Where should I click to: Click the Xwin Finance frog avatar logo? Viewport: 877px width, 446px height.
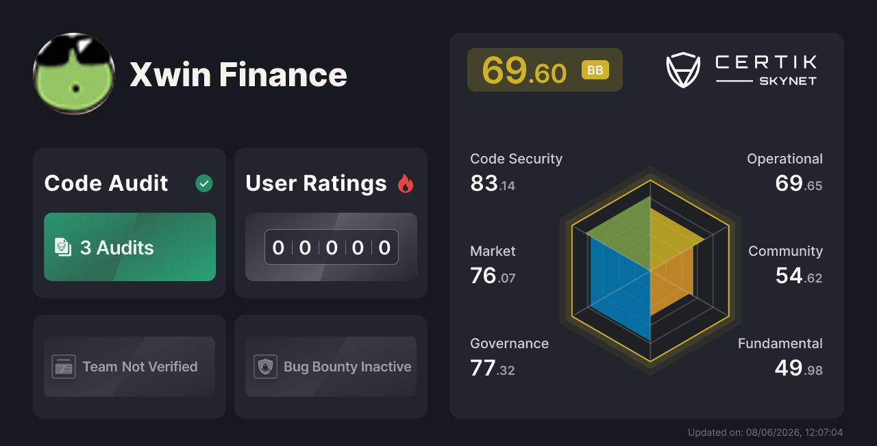74,74
